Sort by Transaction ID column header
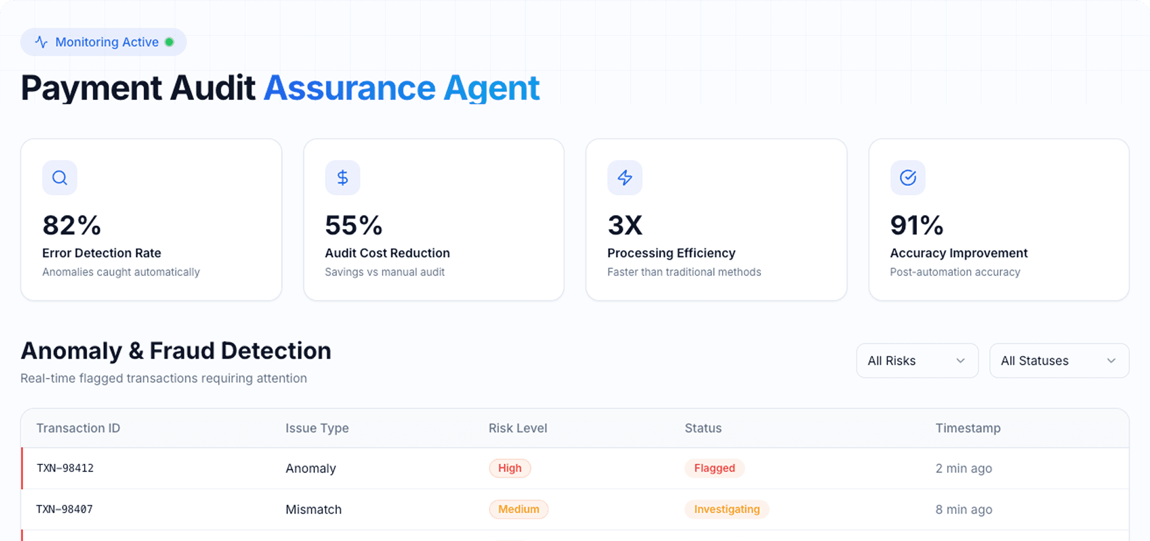This screenshot has width=1150, height=541. tap(79, 428)
